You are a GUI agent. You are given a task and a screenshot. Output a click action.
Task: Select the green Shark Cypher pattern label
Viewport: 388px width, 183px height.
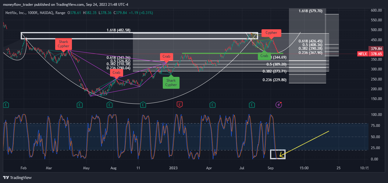pyautogui.click(x=171, y=83)
